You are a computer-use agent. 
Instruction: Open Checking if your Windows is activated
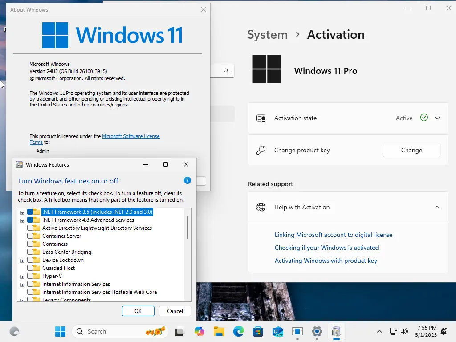326,248
